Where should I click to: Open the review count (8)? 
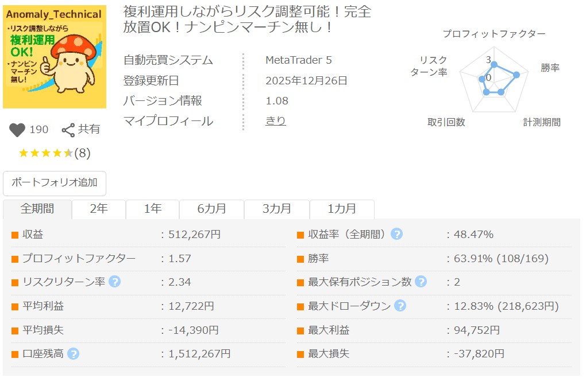82,153
